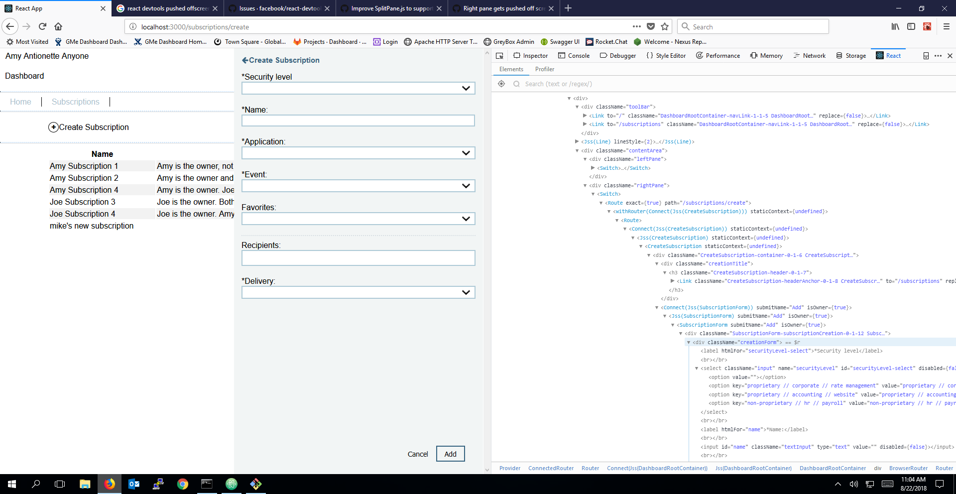Open File Explorer from the taskbar
Image resolution: width=956 pixels, height=494 pixels.
click(x=85, y=484)
